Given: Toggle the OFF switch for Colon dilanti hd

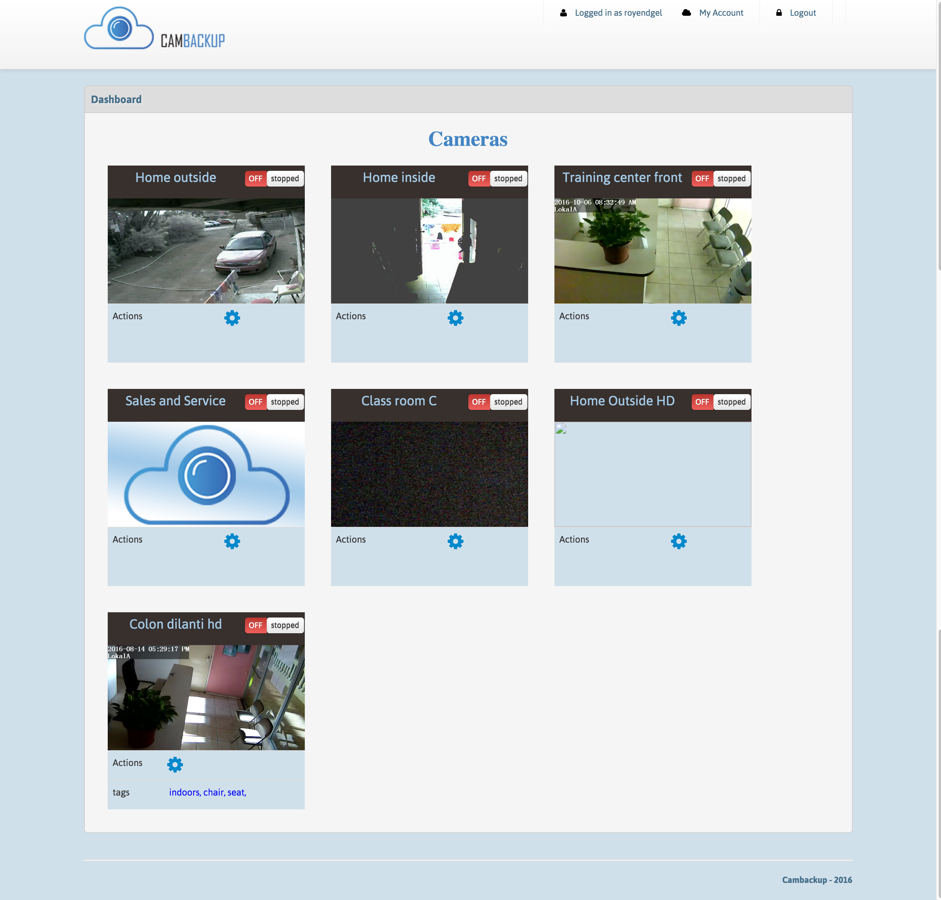Looking at the screenshot, I should click(x=256, y=625).
